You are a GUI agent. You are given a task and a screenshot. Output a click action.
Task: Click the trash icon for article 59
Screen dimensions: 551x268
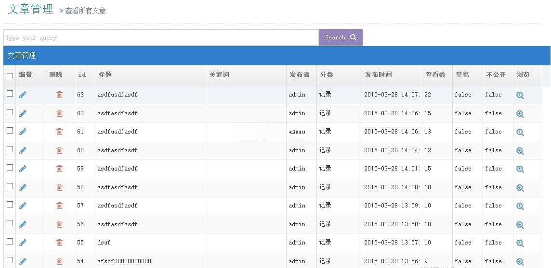click(59, 169)
